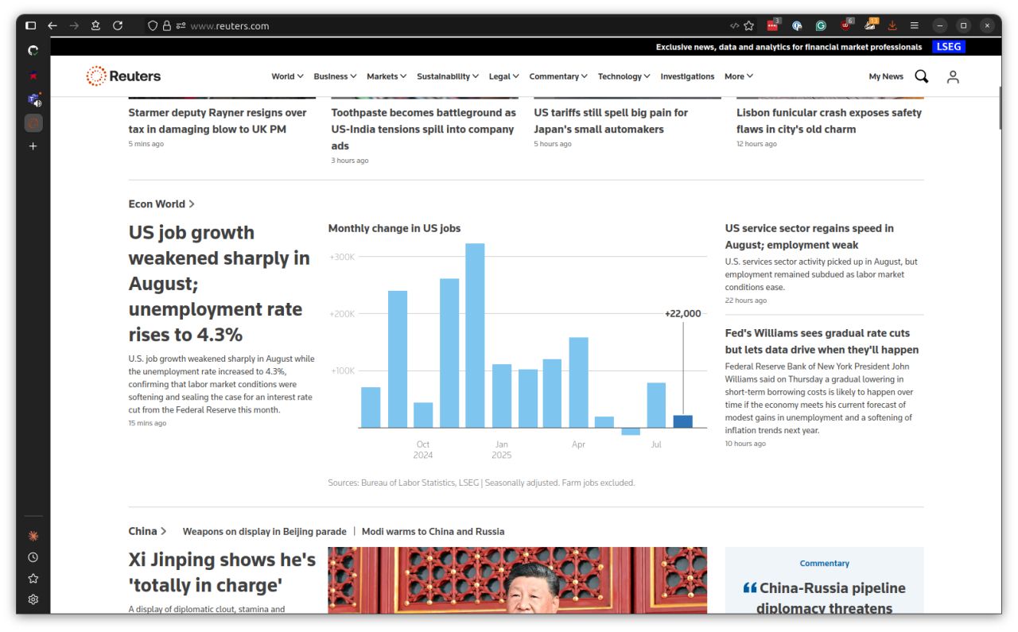This screenshot has height=632, width=1018.
Task: Bookmark this page with the star icon
Action: [748, 25]
